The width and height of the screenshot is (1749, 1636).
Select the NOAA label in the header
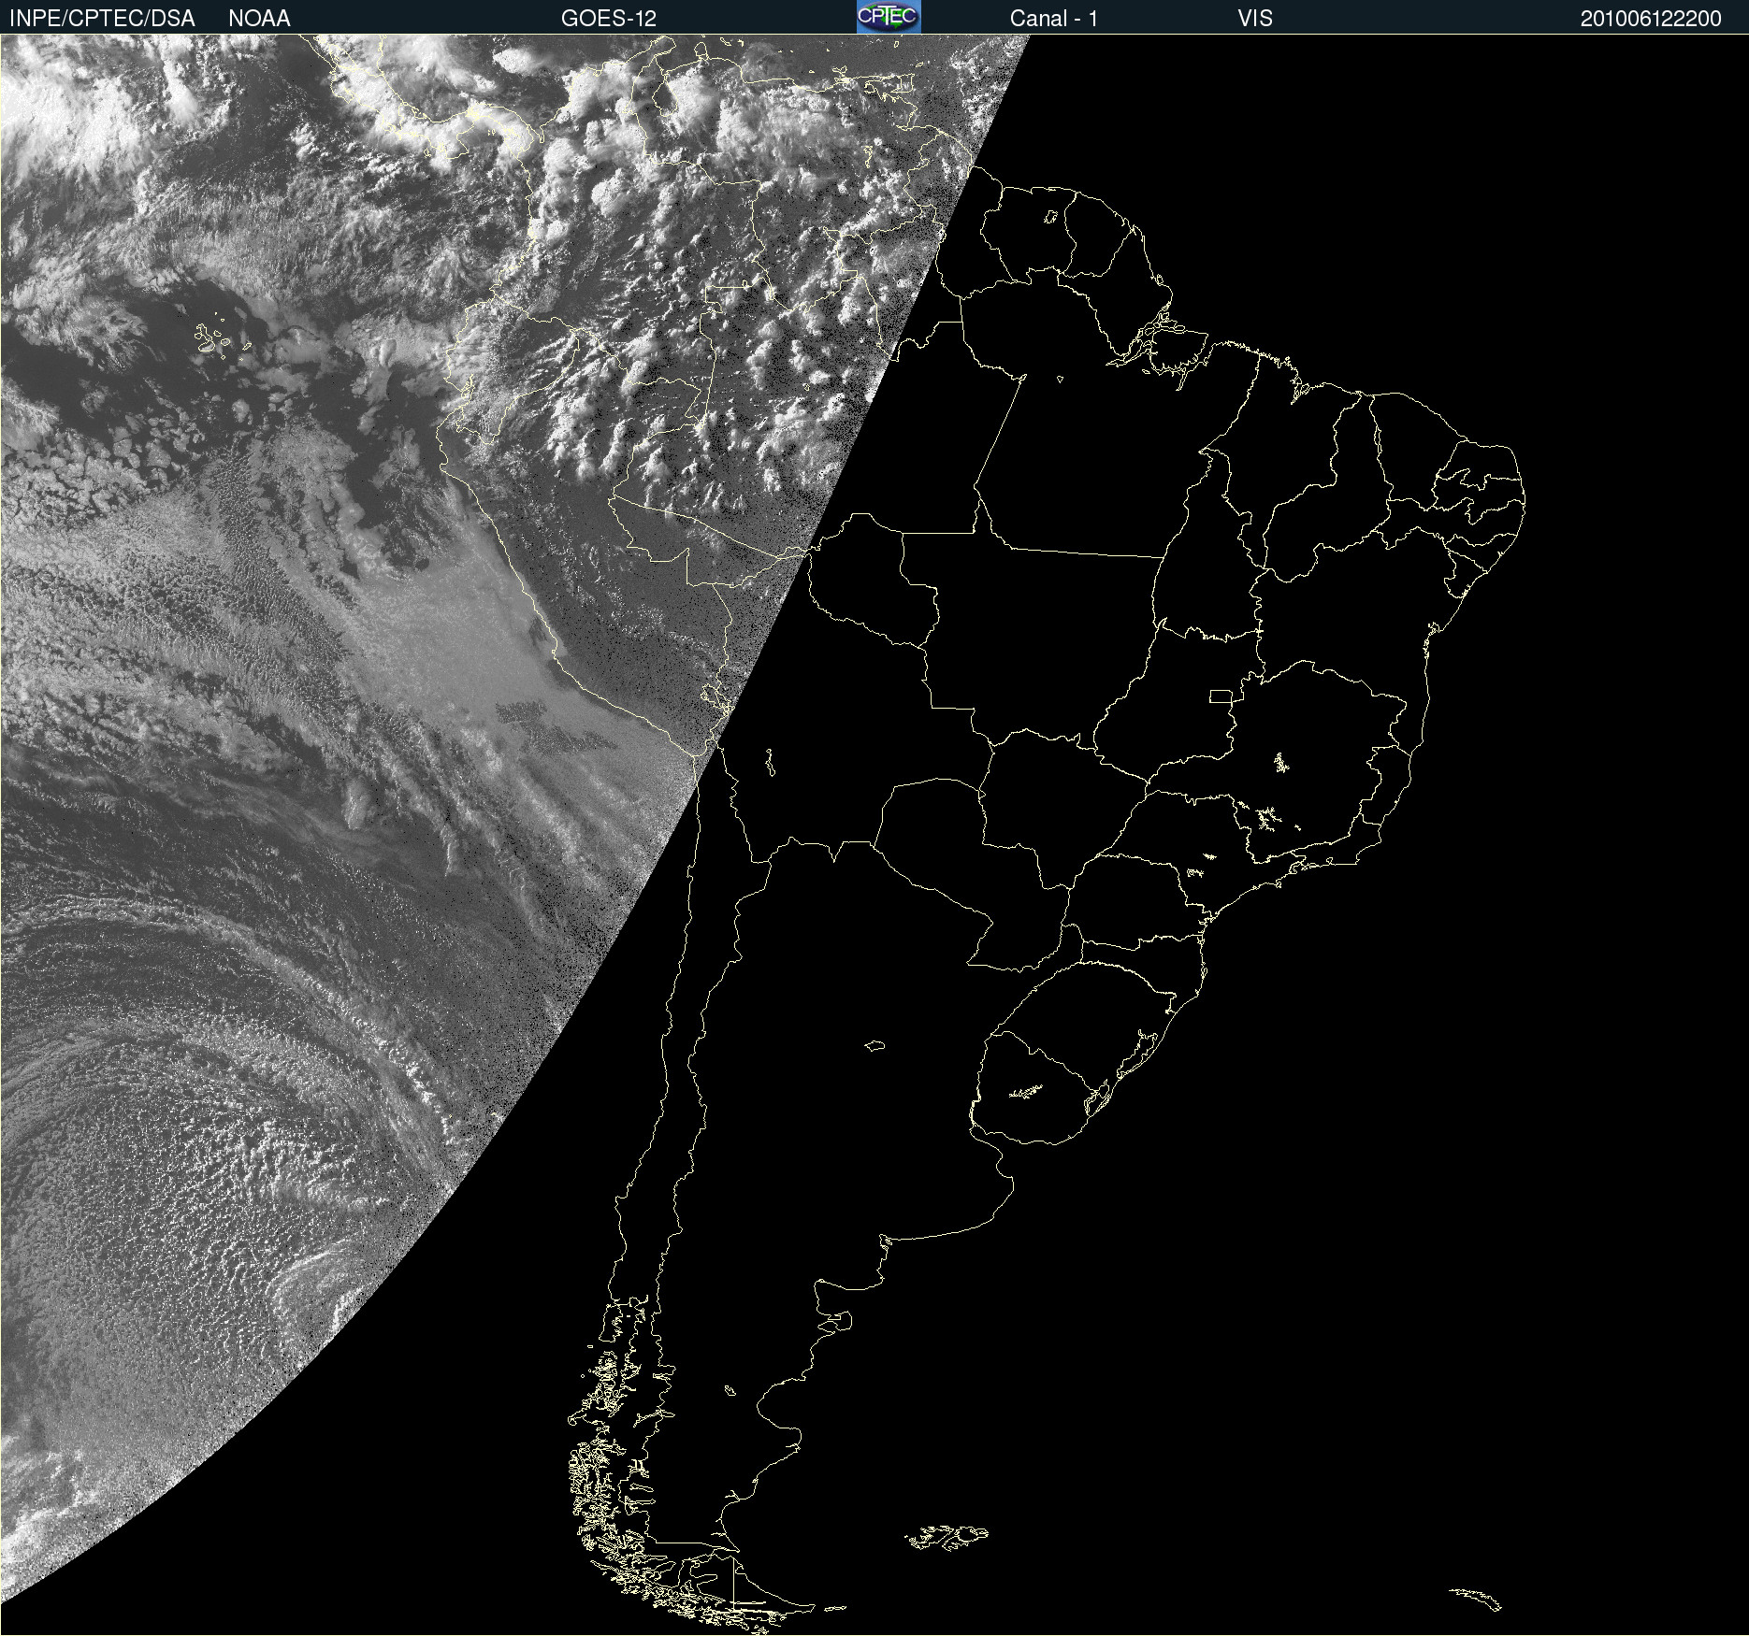point(259,19)
